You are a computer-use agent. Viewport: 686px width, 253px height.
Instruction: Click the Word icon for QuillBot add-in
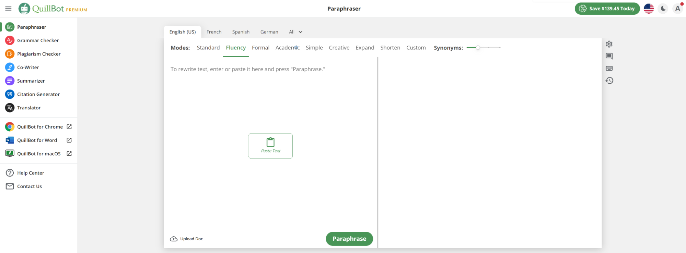[10, 140]
